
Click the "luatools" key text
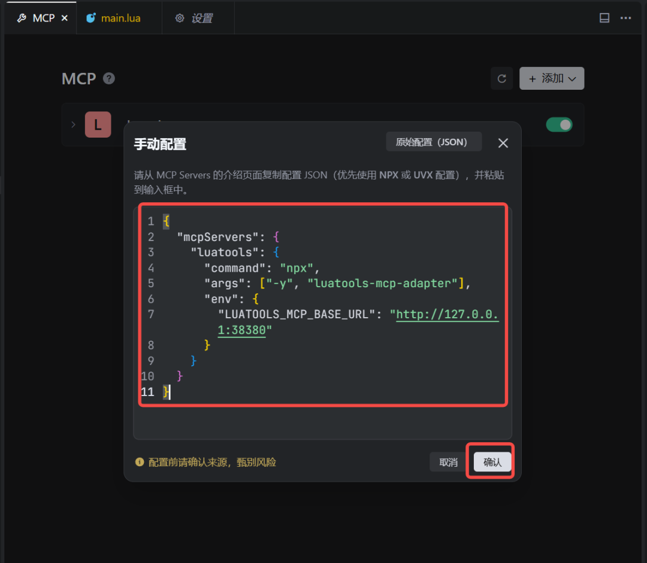click(225, 252)
